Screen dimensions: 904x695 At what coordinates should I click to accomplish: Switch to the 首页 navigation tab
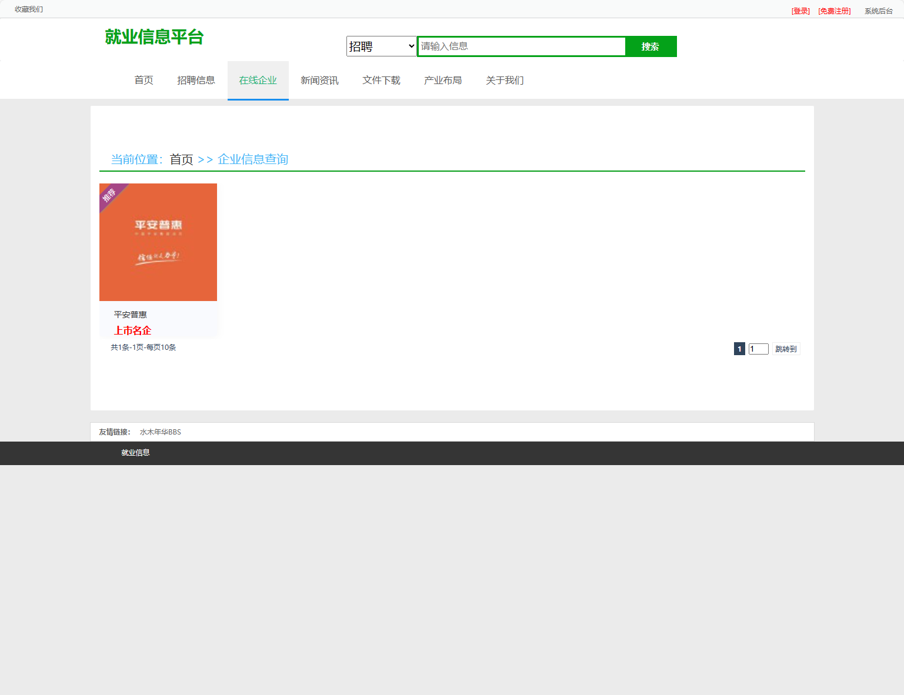click(144, 80)
